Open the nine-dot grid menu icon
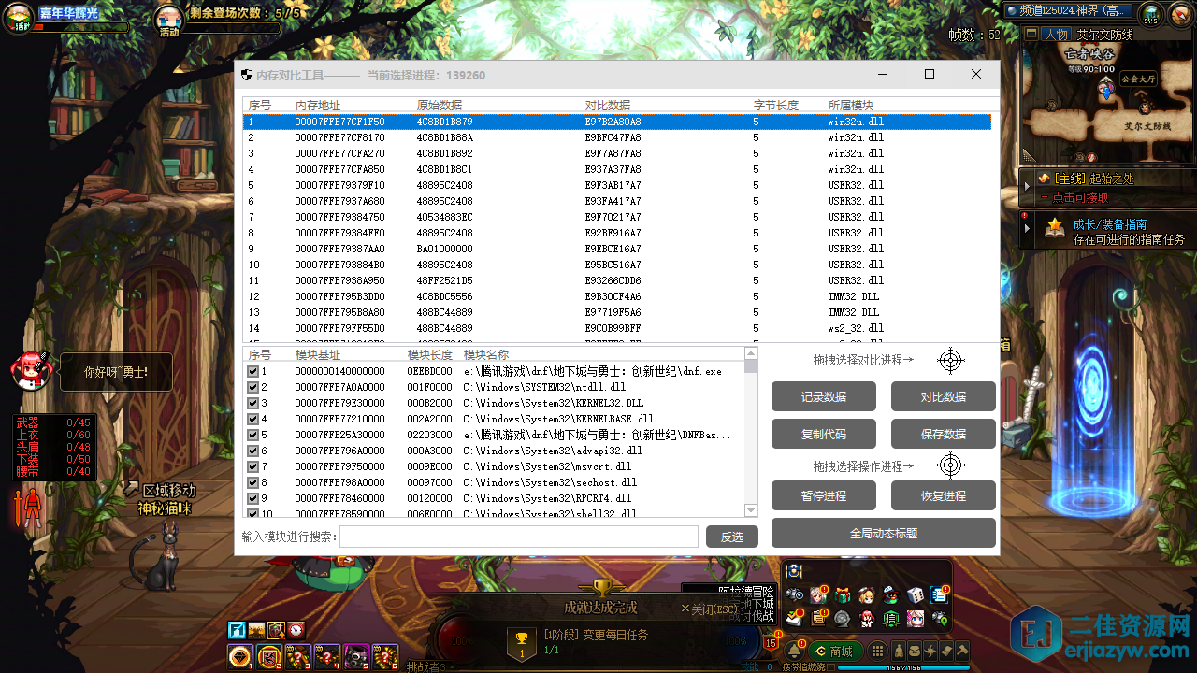Viewport: 1197px width, 673px height. pos(877,651)
